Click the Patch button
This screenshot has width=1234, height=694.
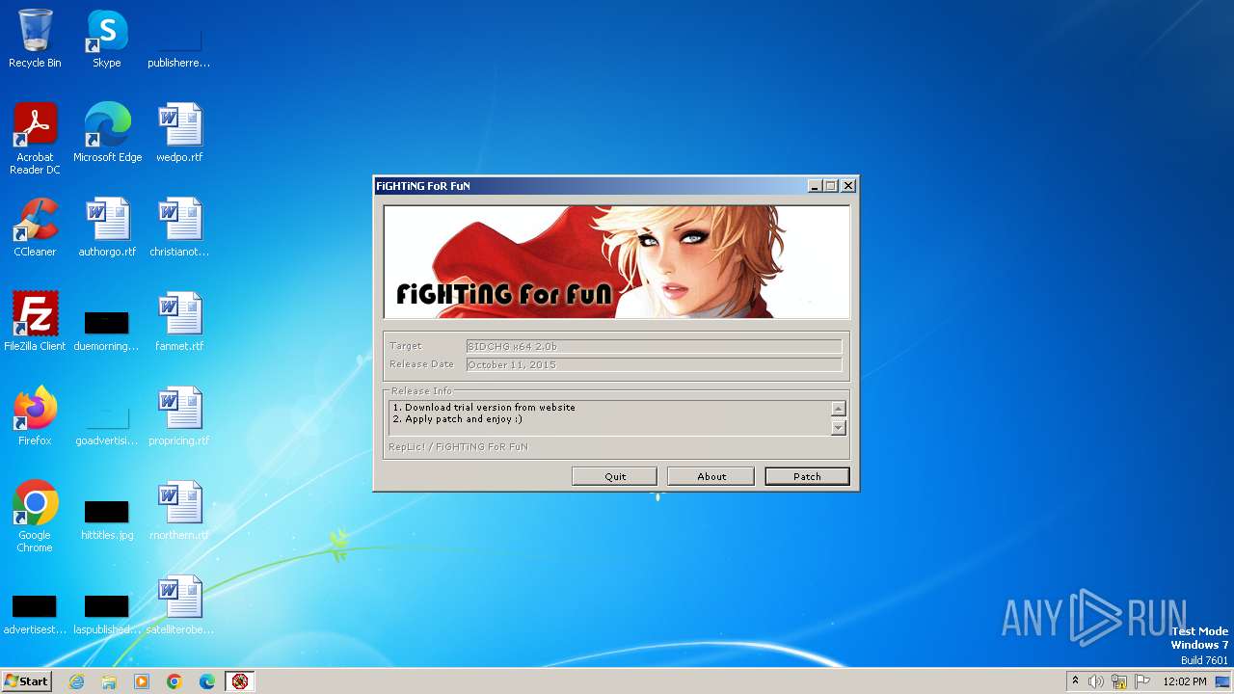coord(807,476)
